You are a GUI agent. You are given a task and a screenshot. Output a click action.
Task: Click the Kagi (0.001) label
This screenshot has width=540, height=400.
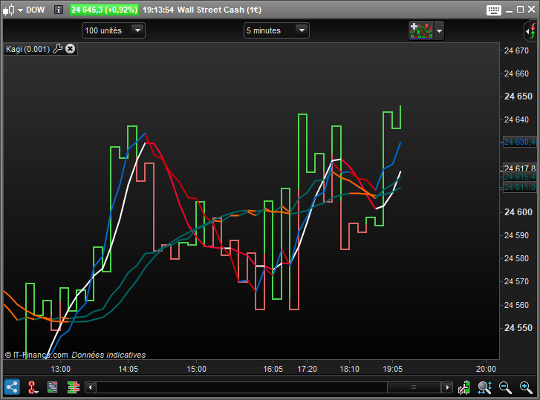click(x=28, y=49)
